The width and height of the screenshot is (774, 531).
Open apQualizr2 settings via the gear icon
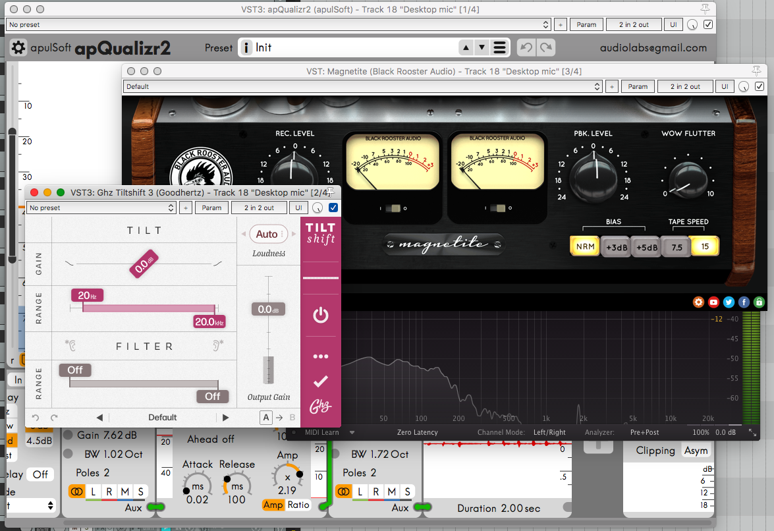(x=18, y=47)
